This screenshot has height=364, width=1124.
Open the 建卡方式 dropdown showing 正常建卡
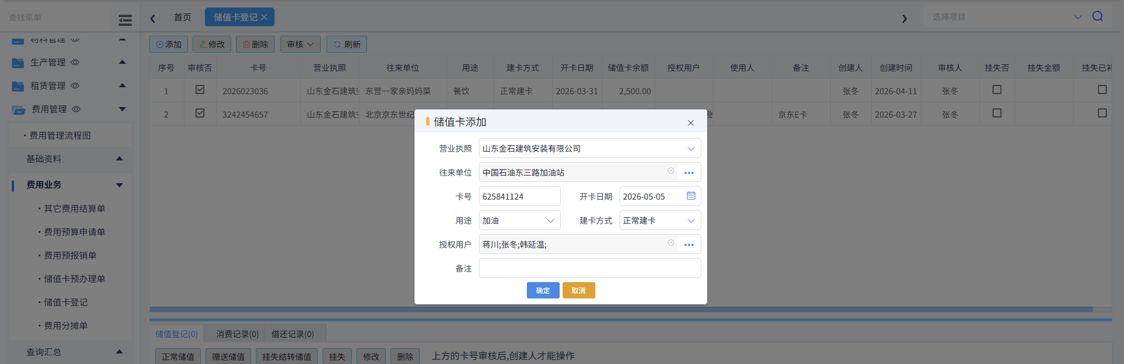691,221
